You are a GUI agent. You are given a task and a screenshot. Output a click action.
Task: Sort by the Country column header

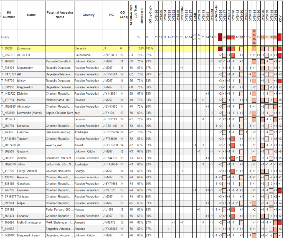pos(88,15)
